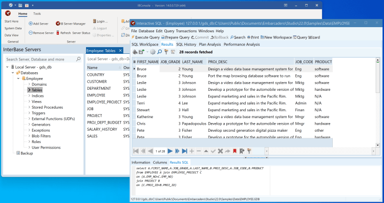This screenshot has height=203, width=384.
Task: Open the Database menu in Interactive SQL
Action: coord(146,31)
